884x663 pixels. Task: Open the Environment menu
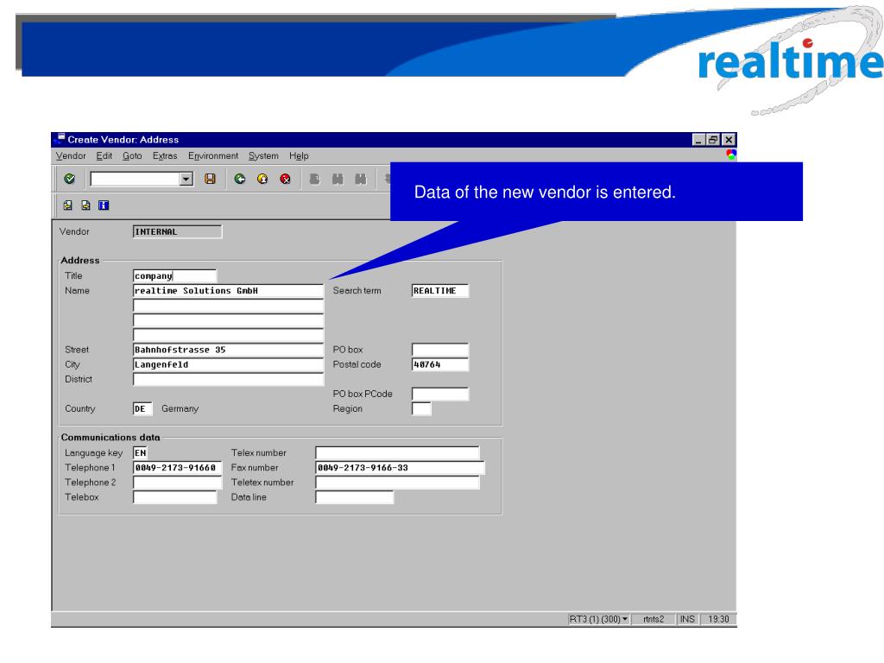pos(213,155)
